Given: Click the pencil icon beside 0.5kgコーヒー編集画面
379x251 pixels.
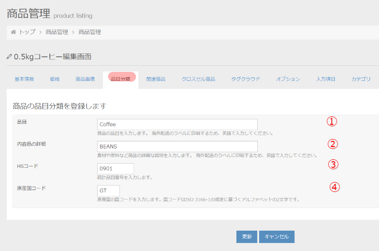Looking at the screenshot, I should (x=9, y=57).
